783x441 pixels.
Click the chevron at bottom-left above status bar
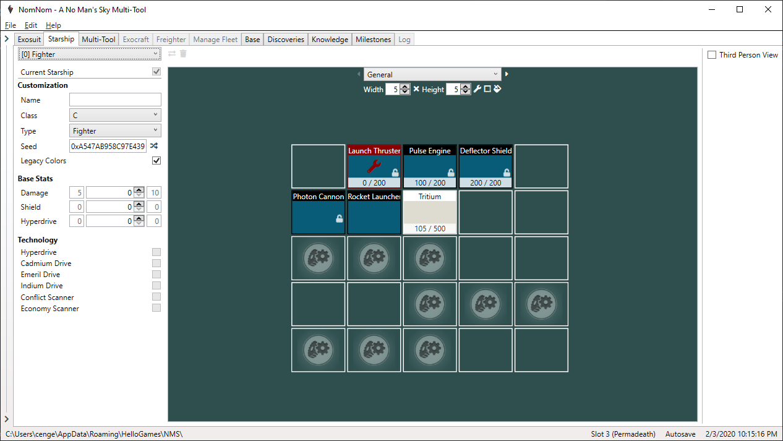click(6, 419)
